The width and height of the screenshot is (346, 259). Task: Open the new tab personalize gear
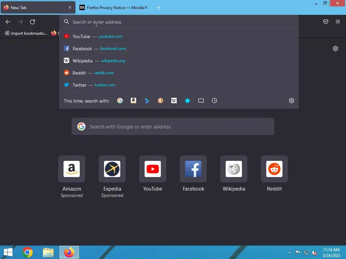(x=336, y=49)
